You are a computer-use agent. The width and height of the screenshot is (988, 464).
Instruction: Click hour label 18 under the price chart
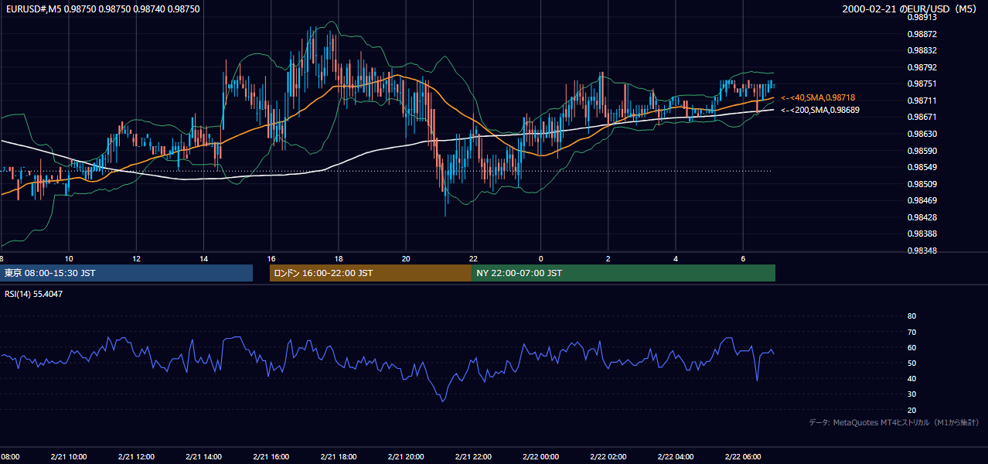pyautogui.click(x=339, y=258)
